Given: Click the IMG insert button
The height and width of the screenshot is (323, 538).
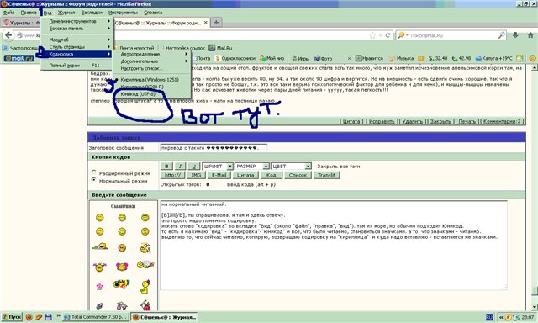Looking at the screenshot, I should click(x=196, y=175).
